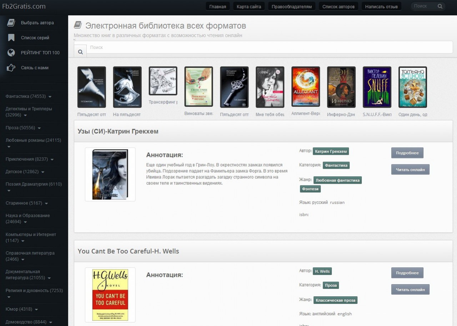Click the H.G. Wells book cover image
This screenshot has height=326, width=457.
[x=110, y=295]
